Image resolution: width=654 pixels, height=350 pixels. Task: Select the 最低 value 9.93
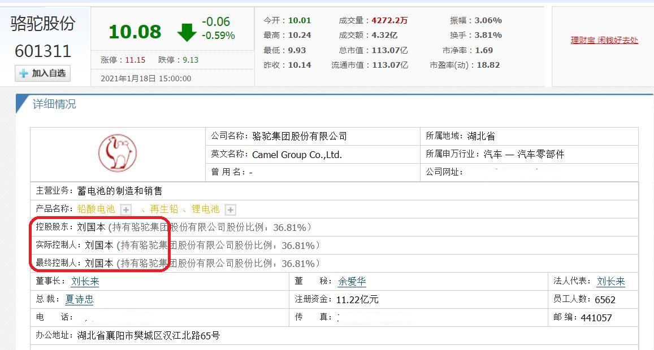click(x=297, y=50)
